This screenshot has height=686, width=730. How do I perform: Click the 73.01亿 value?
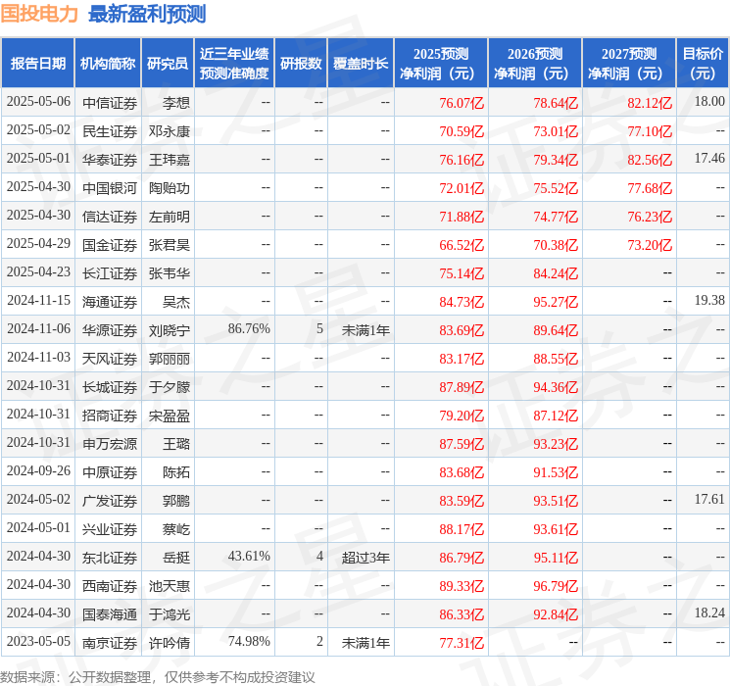click(x=556, y=131)
